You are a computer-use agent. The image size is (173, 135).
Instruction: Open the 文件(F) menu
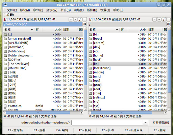(12, 10)
